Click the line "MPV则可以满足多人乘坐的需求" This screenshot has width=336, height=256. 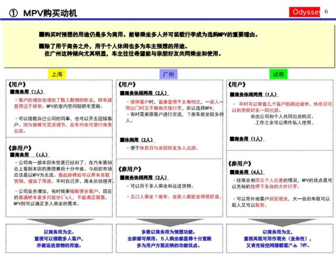pyautogui.click(x=46, y=204)
